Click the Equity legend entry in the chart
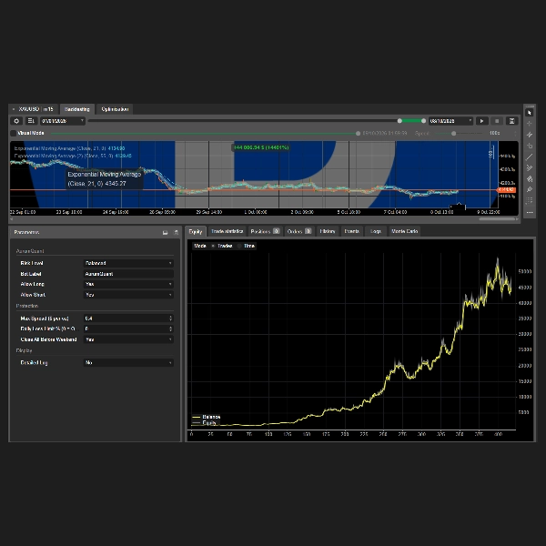546x546 pixels. pos(204,423)
